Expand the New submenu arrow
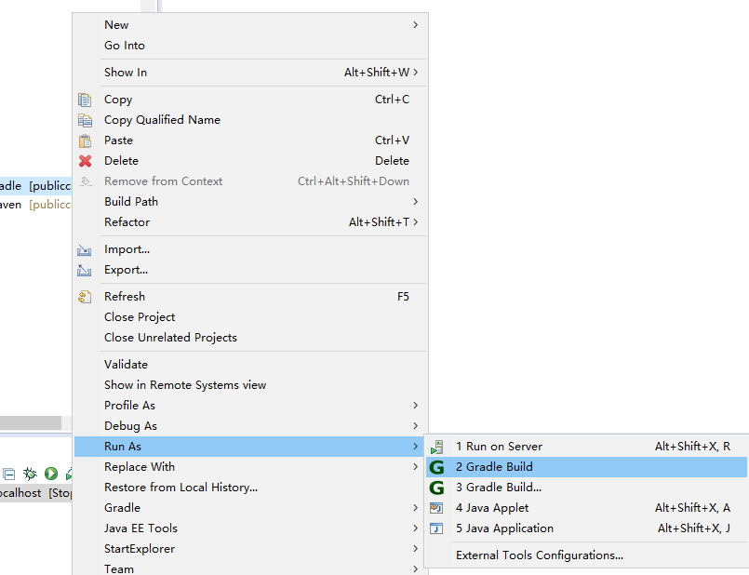 click(415, 25)
